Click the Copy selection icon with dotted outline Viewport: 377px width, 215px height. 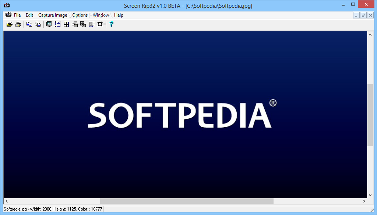[x=38, y=24]
